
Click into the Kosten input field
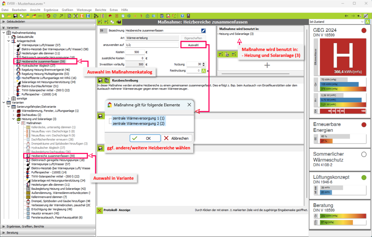(135, 52)
